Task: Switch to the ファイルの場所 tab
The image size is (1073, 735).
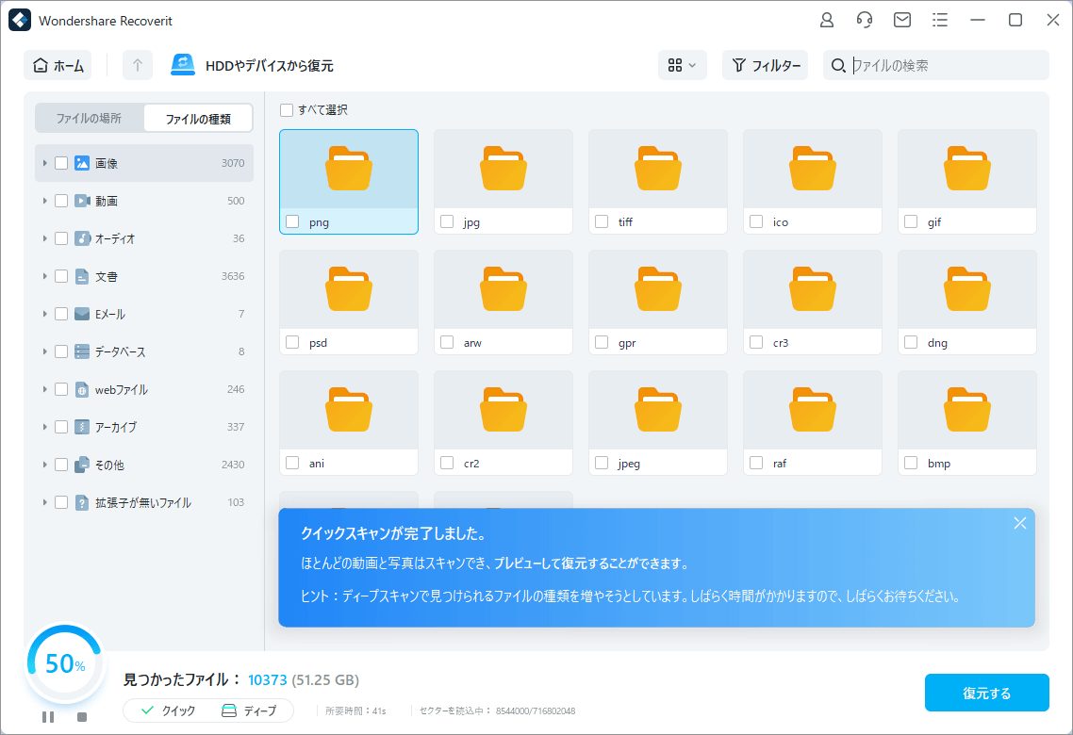Action: 89,117
